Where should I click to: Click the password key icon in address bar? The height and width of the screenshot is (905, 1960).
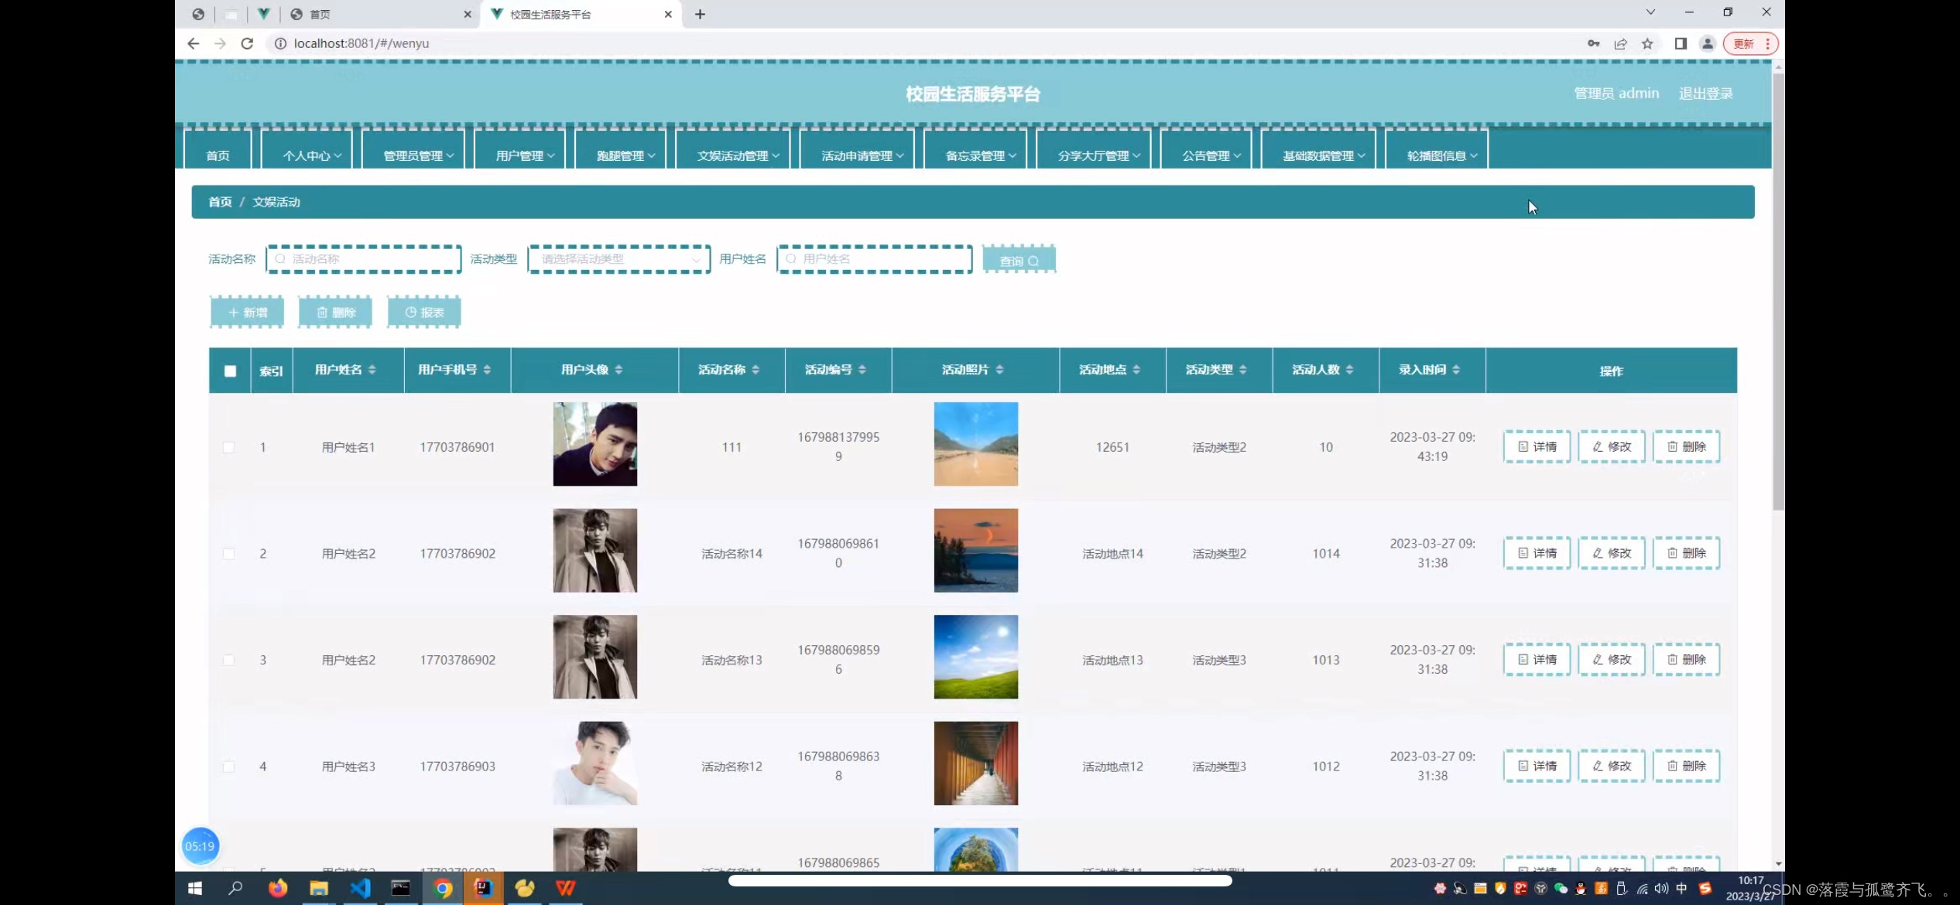click(x=1593, y=43)
